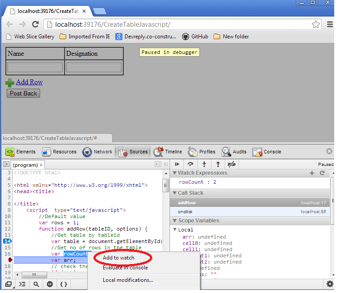Click the Add Row link
The width and height of the screenshot is (340, 293).
tap(29, 82)
